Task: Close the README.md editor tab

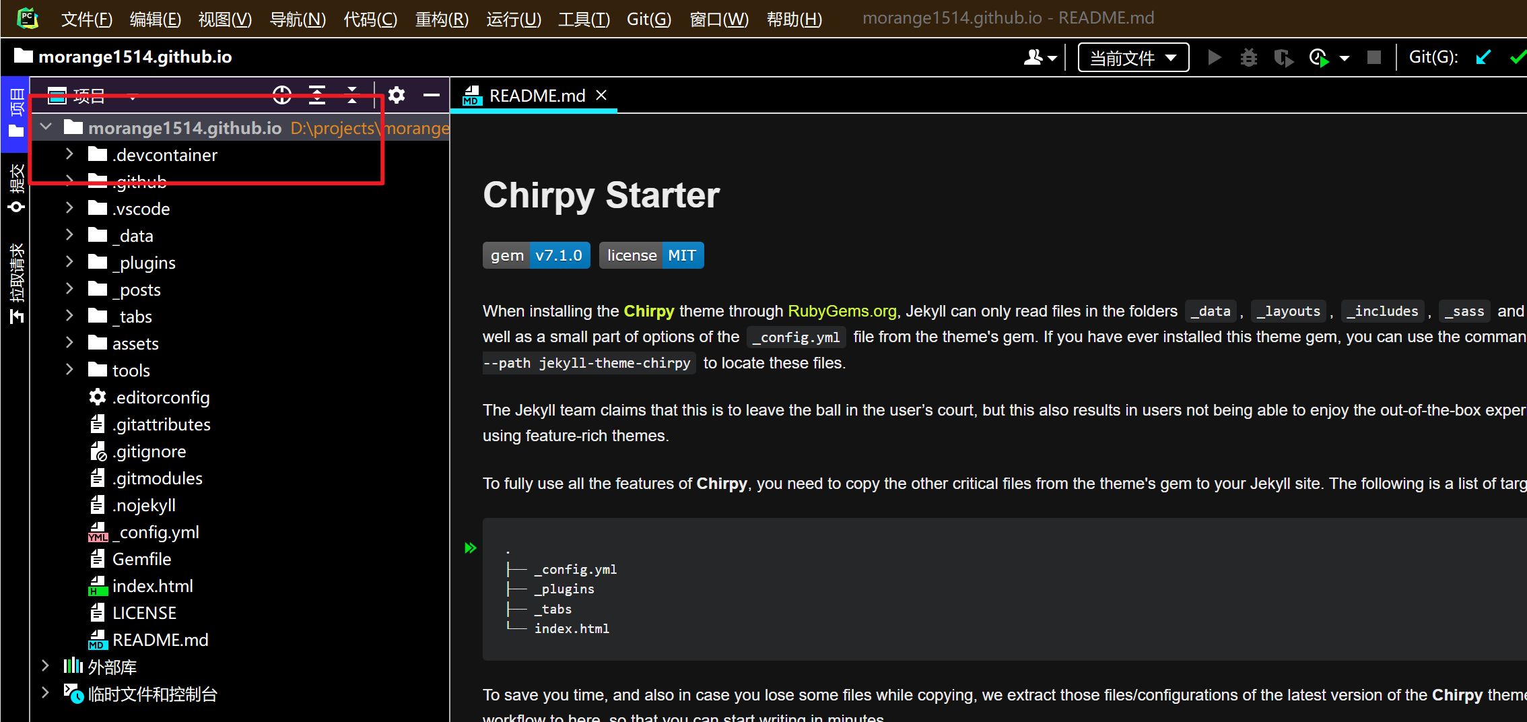Action: click(x=601, y=96)
